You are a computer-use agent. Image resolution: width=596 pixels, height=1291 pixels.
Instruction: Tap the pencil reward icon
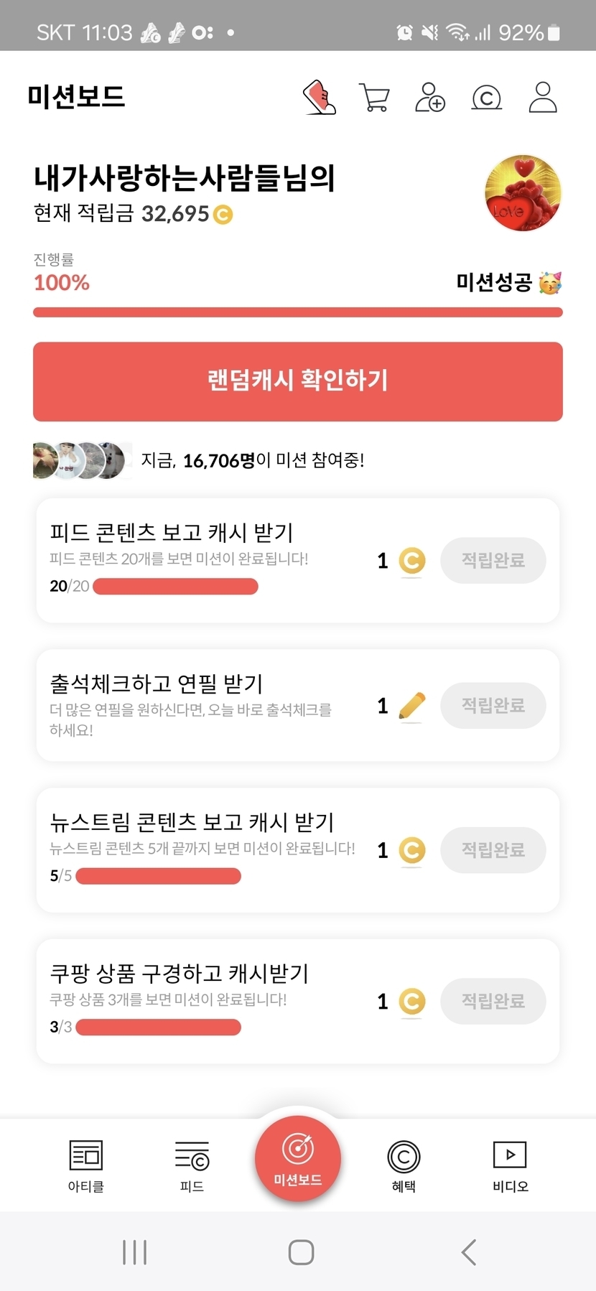point(411,707)
